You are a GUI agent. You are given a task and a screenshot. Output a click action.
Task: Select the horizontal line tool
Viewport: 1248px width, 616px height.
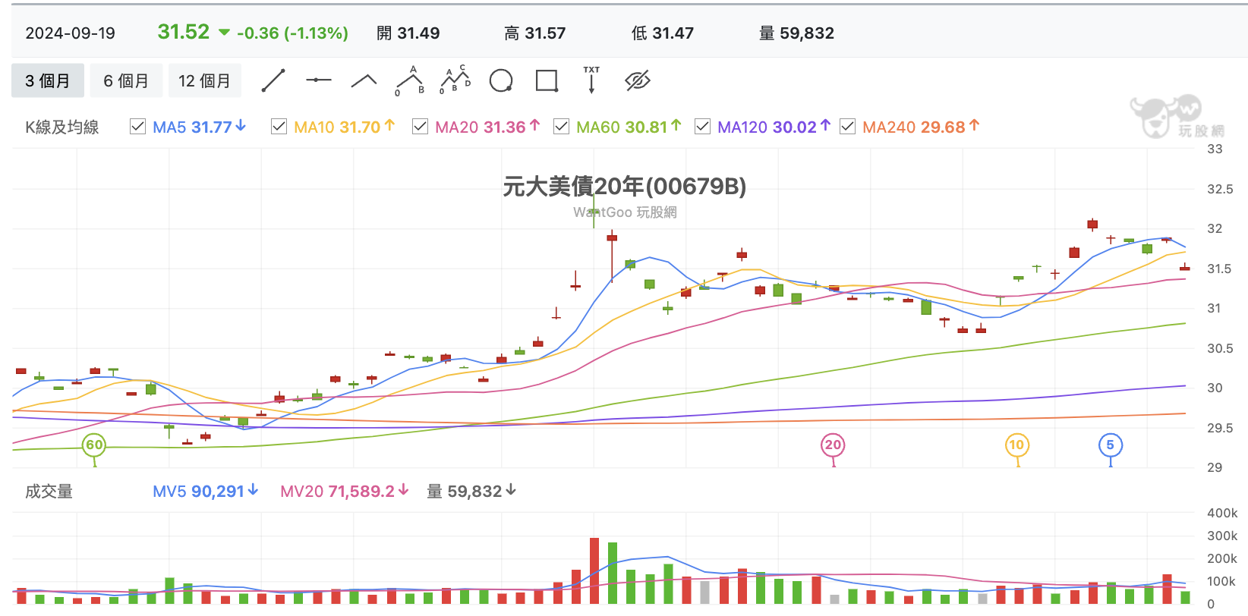point(319,80)
